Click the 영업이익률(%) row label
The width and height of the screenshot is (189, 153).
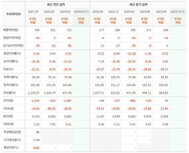(x=12, y=53)
